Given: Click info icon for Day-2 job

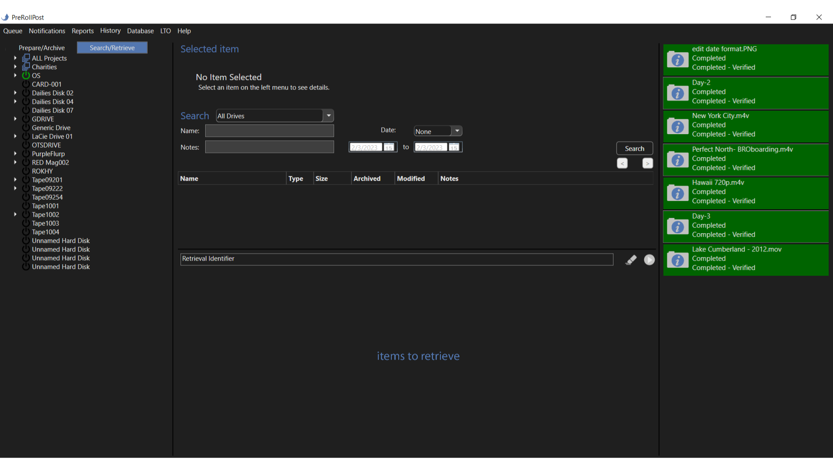Looking at the screenshot, I should 677,93.
